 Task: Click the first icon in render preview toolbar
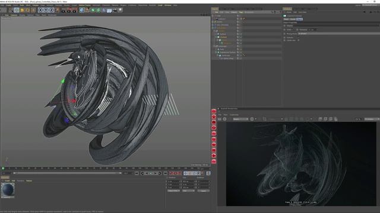point(220,119)
